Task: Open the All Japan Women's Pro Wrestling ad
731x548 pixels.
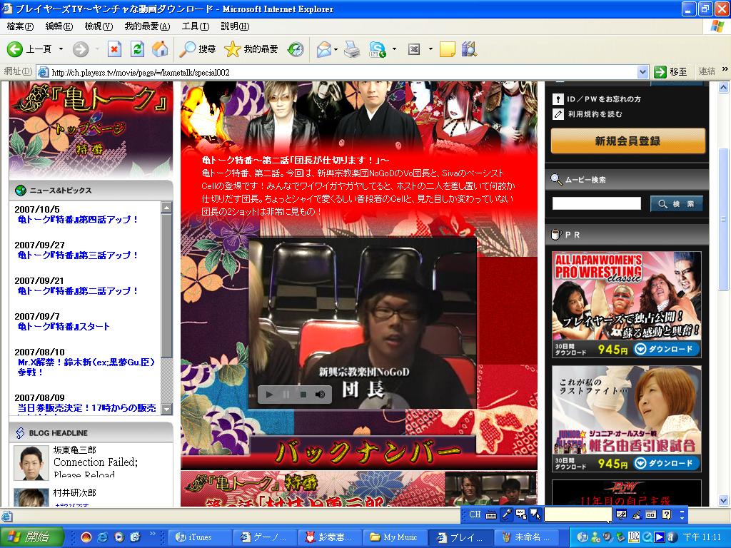Action: (x=627, y=305)
